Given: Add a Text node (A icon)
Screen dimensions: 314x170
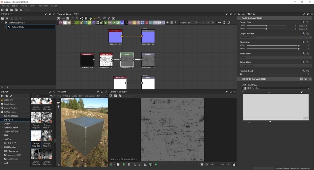Looking at the screenshot, I should 138,23.
